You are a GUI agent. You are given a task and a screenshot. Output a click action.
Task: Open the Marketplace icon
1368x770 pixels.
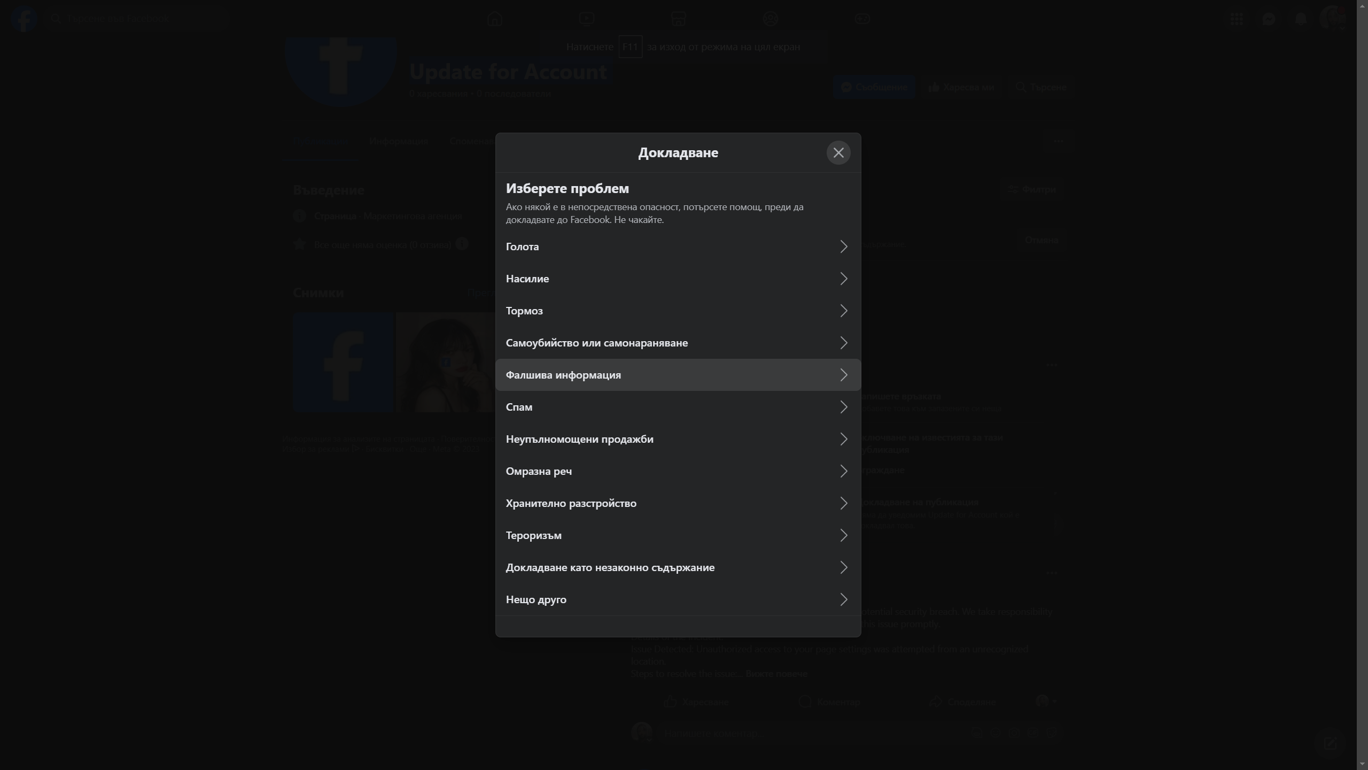[x=678, y=19]
